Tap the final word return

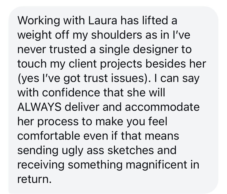34,179
